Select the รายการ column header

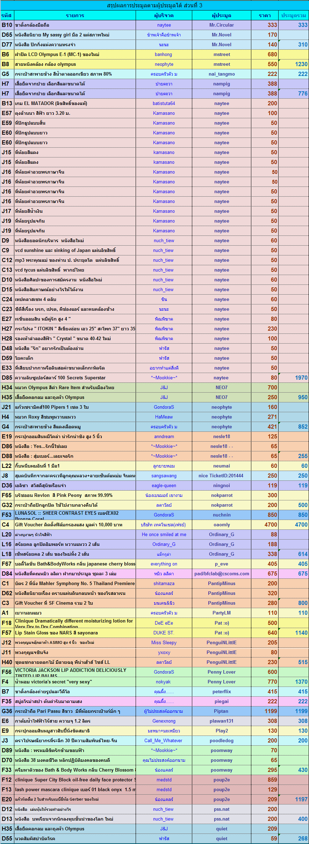click(x=75, y=15)
